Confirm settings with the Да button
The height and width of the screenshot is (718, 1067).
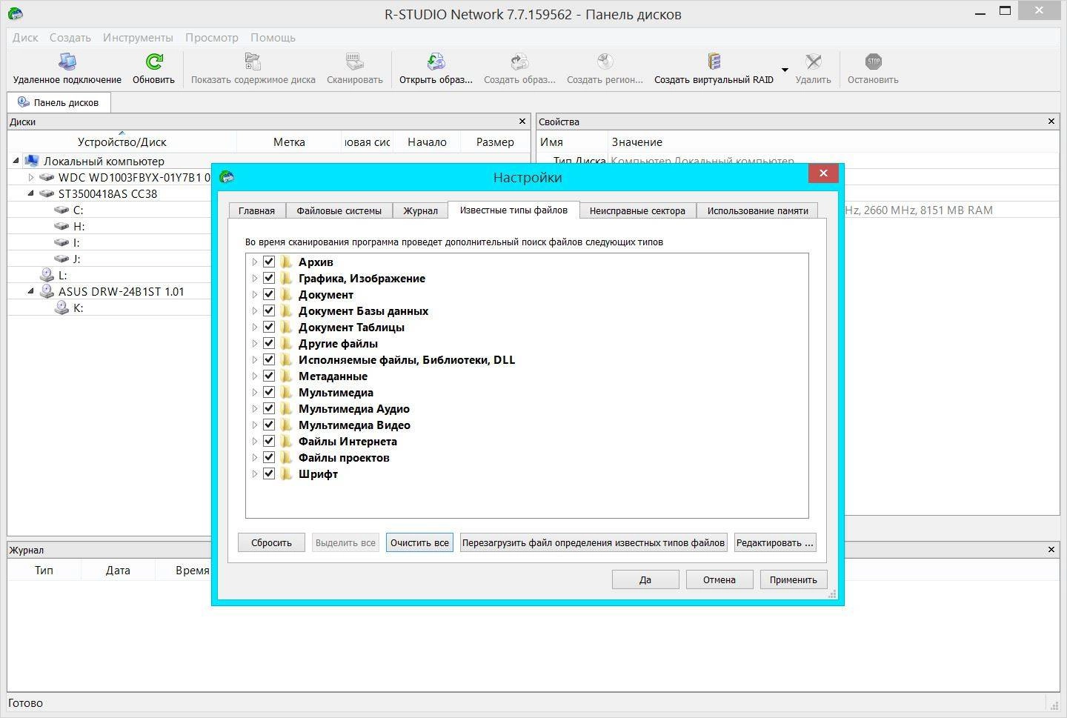(645, 579)
